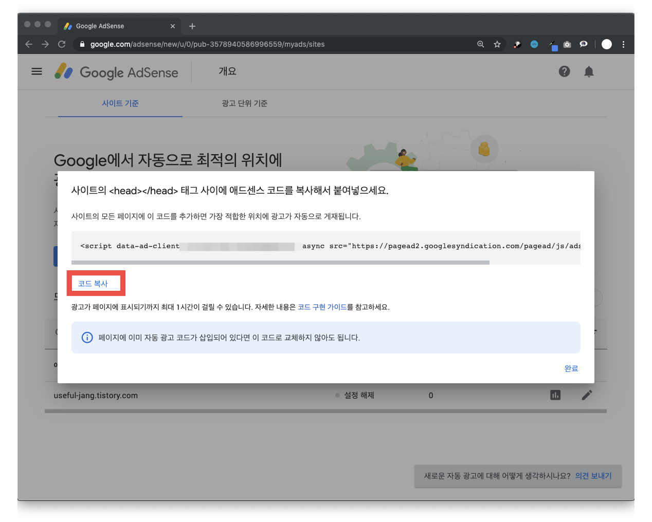Click the 완료 (done) button in the dialog
Viewport: 652px width, 522px height.
(571, 368)
